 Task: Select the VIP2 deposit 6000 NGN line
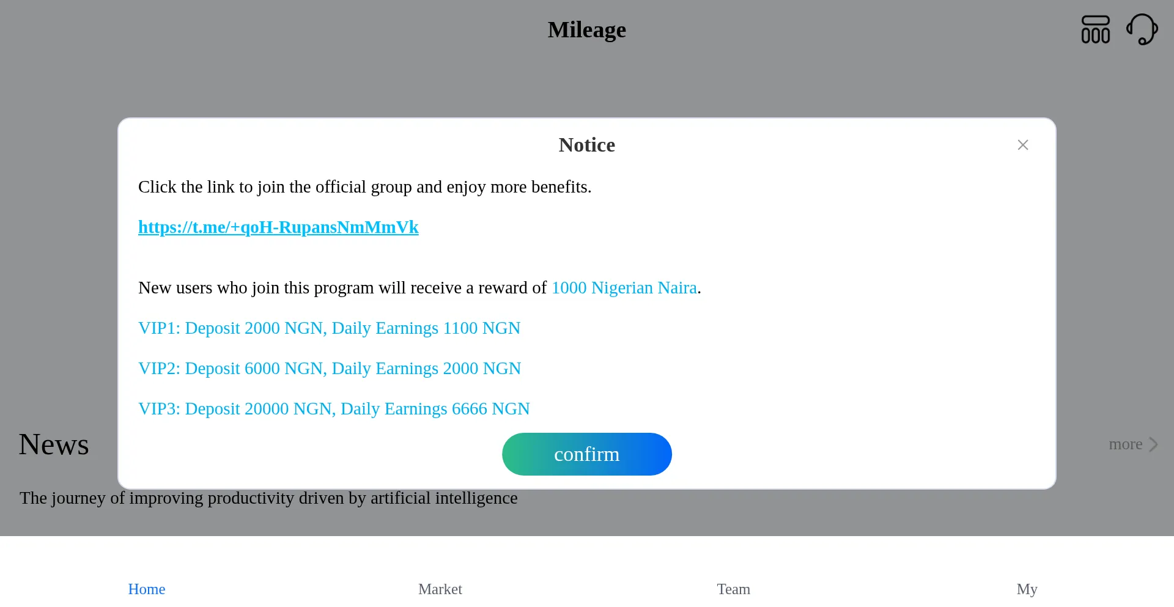pyautogui.click(x=330, y=369)
